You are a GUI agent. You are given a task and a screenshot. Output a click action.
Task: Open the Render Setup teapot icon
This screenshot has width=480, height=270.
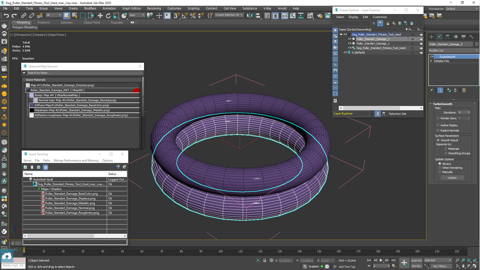(x=320, y=15)
